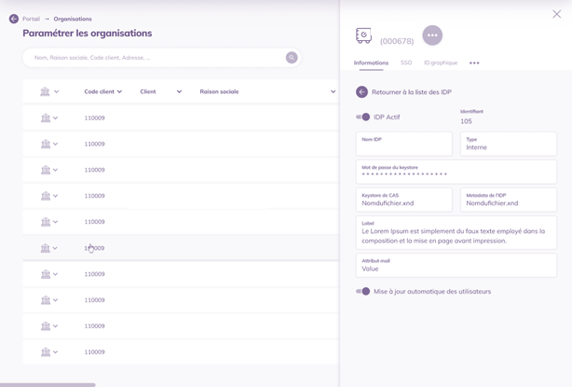Click Retourner à la liste des IDP
This screenshot has width=572, height=387.
[411, 92]
